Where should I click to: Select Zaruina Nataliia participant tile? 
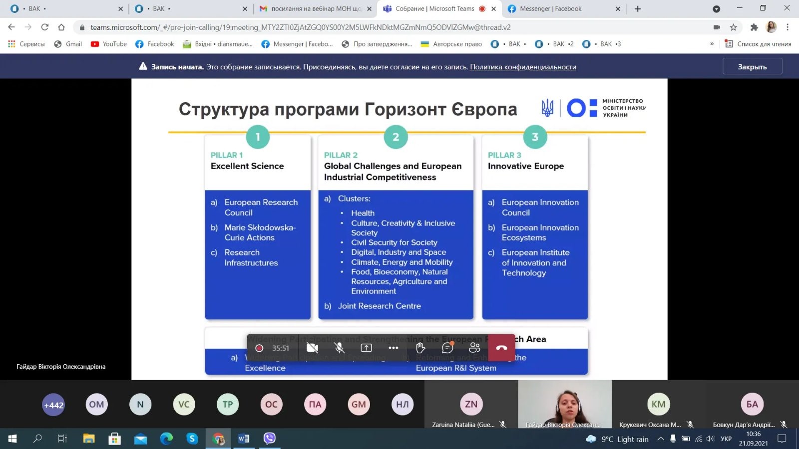(x=471, y=404)
